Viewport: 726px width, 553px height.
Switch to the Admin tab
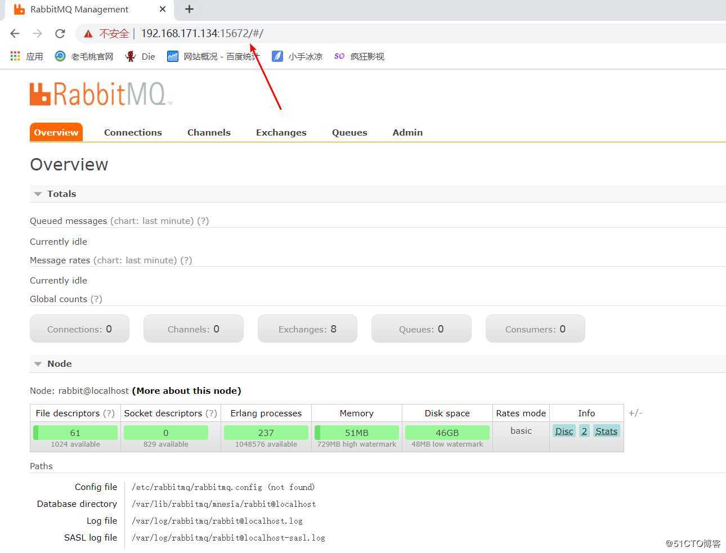click(x=407, y=132)
